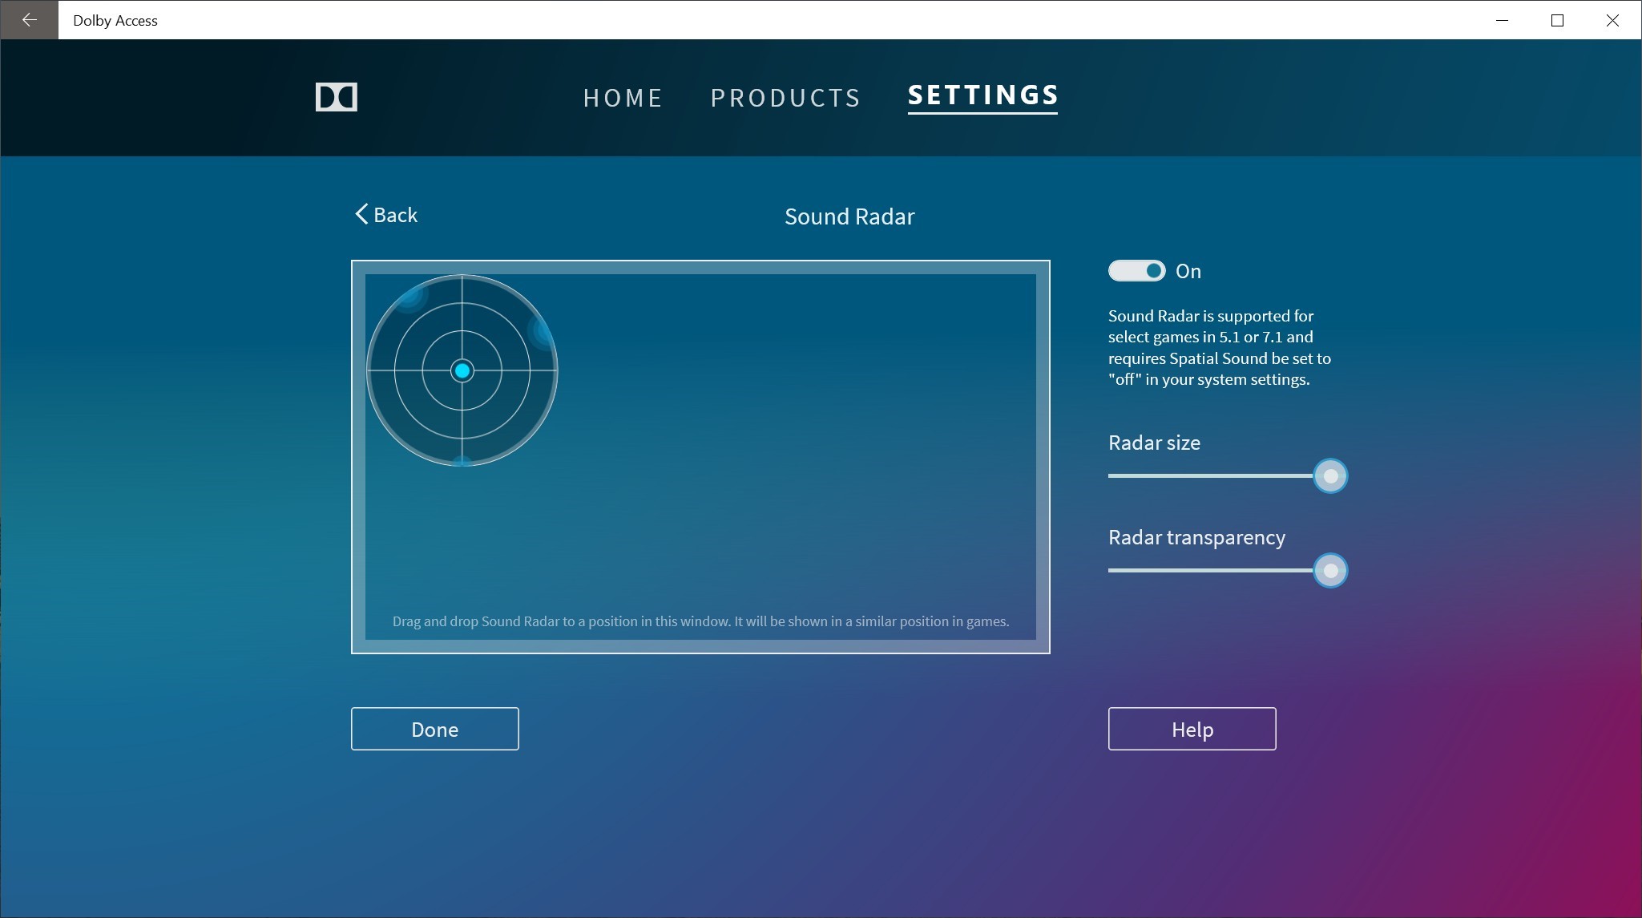Image resolution: width=1642 pixels, height=918 pixels.
Task: Select the SETTINGS menu item
Action: tap(981, 96)
